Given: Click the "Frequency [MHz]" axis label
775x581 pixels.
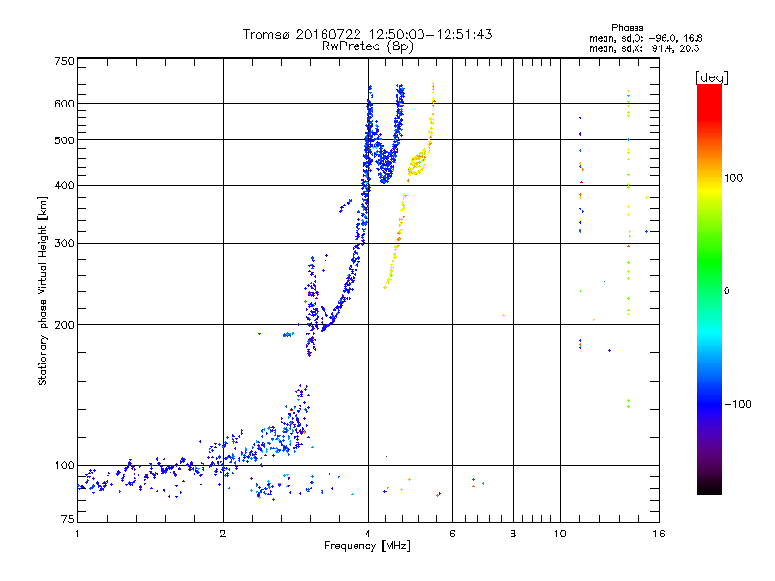Looking at the screenshot, I should (367, 545).
